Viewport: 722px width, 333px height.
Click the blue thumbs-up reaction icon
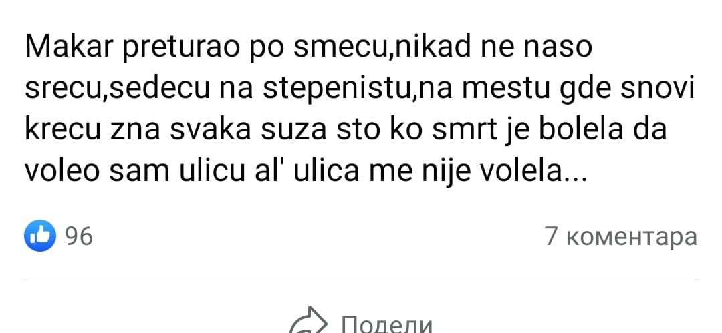[x=40, y=236]
